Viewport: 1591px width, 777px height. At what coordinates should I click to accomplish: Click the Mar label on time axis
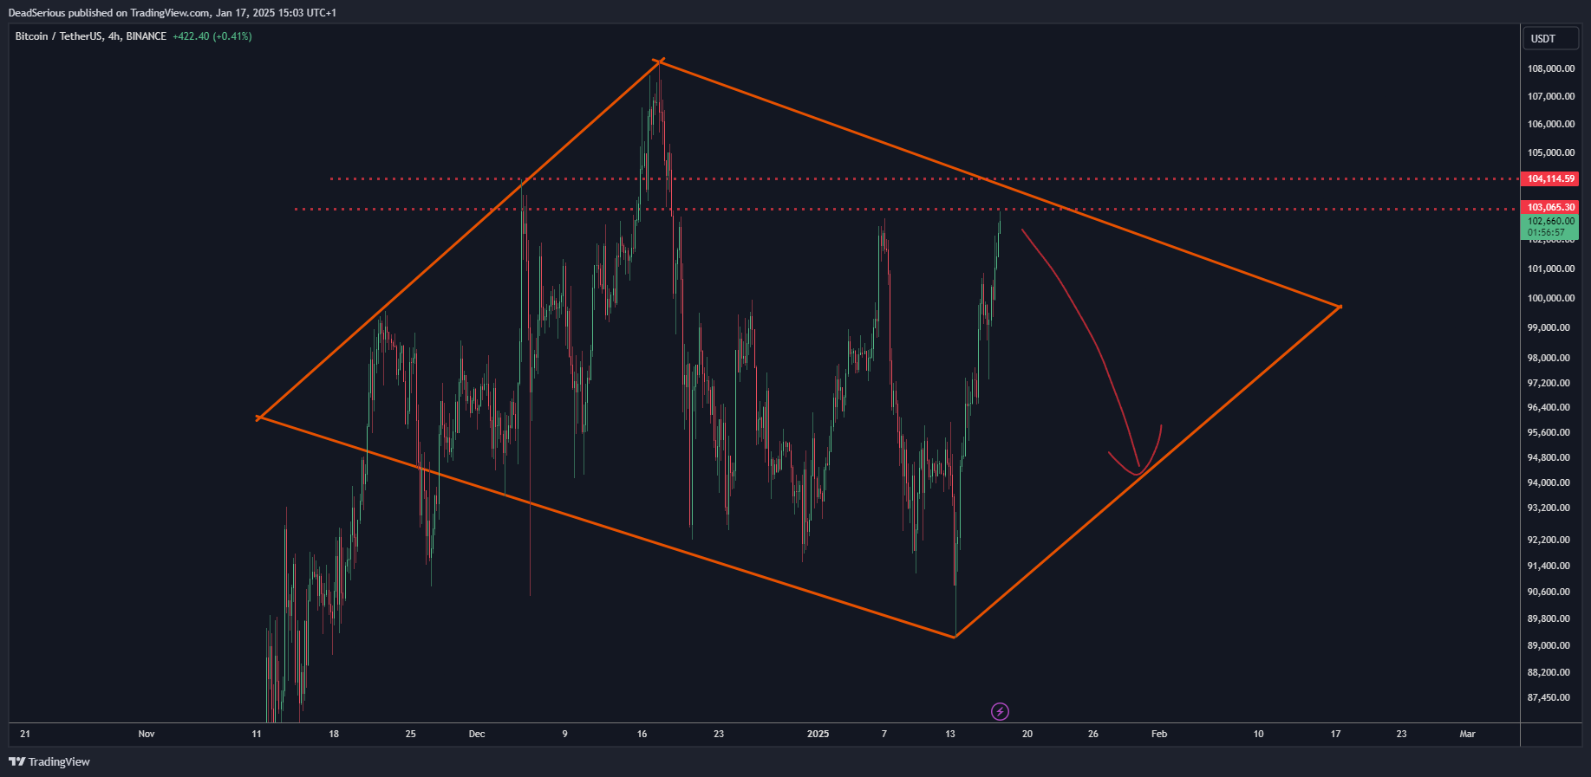tap(1467, 734)
